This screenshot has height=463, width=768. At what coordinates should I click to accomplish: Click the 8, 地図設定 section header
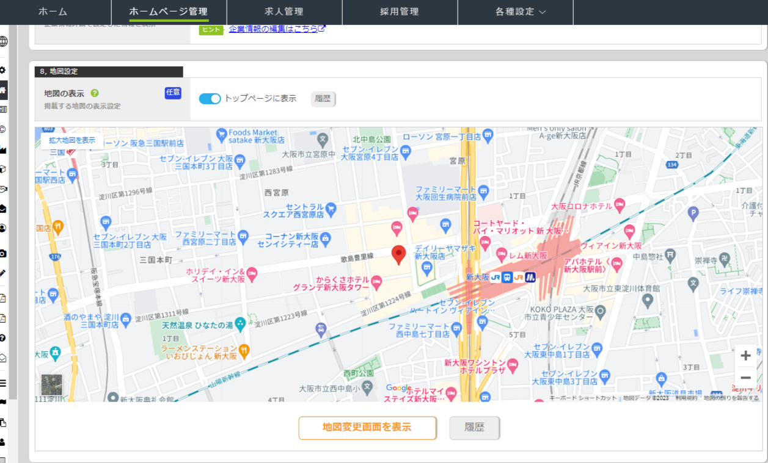point(109,71)
